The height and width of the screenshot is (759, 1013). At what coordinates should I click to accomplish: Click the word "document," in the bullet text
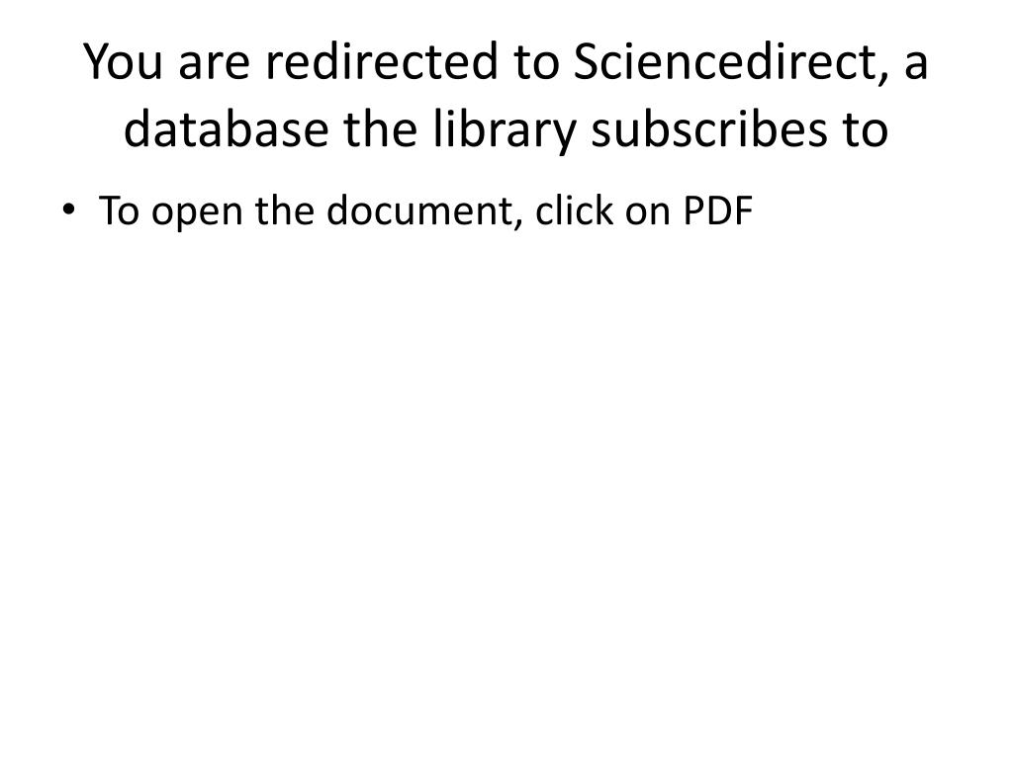(x=424, y=212)
